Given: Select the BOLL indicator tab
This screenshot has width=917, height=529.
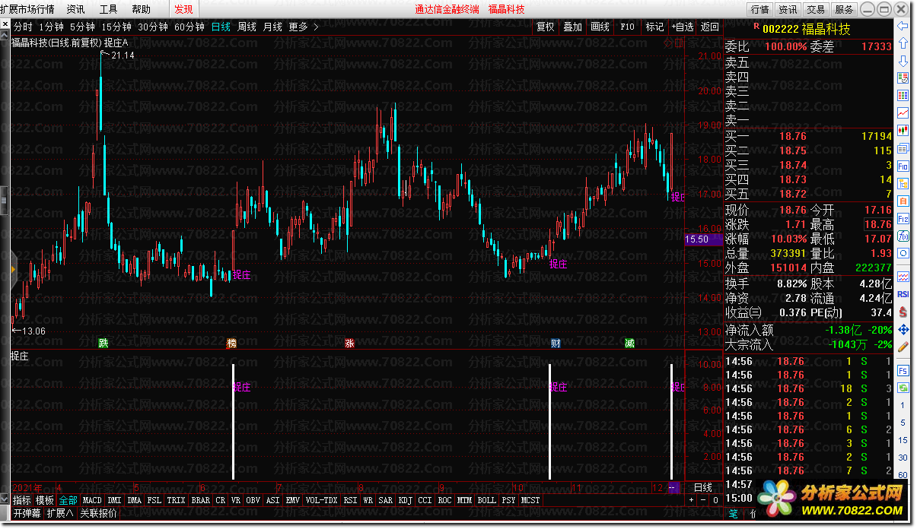Looking at the screenshot, I should click(486, 500).
